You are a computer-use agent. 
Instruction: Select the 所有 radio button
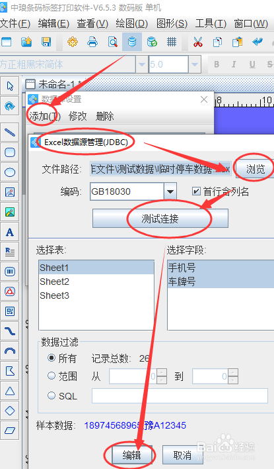(x=51, y=358)
